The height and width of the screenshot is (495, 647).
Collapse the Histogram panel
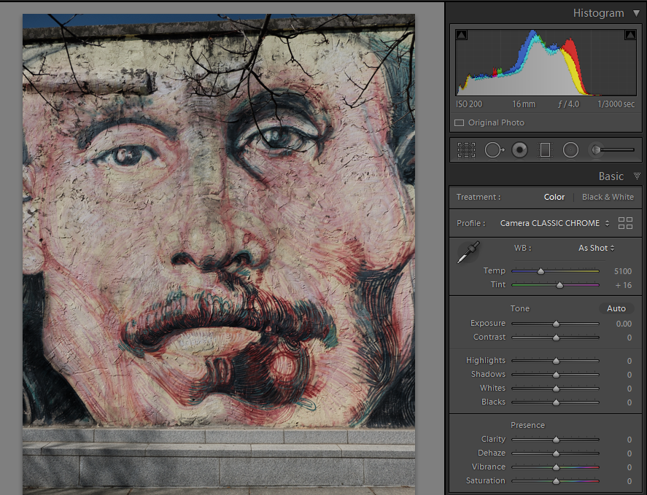point(637,13)
